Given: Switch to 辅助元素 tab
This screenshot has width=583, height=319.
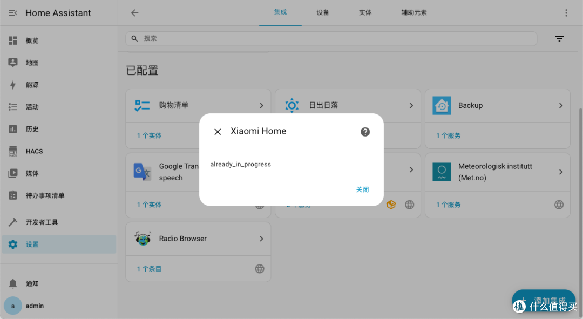Looking at the screenshot, I should [x=414, y=12].
